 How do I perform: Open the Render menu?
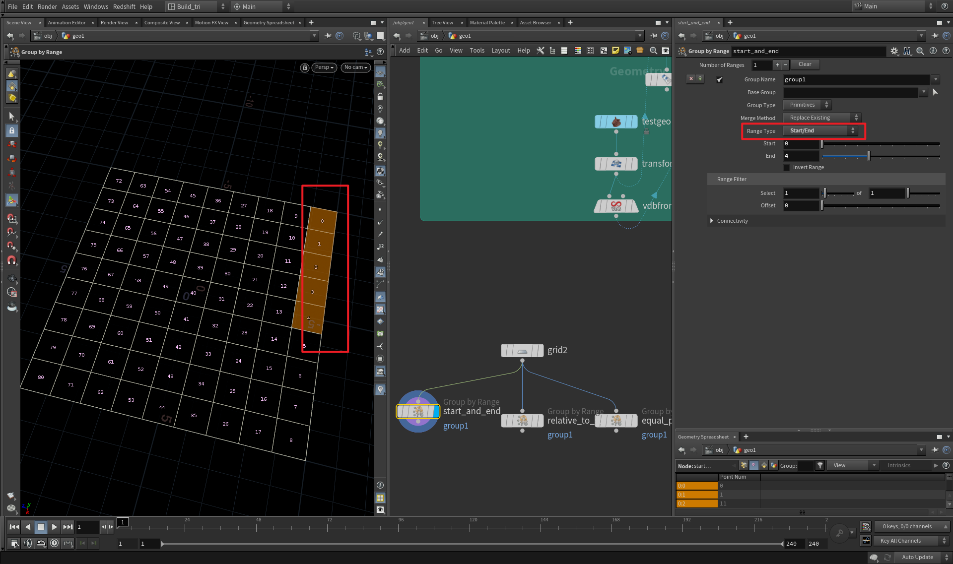click(x=47, y=6)
